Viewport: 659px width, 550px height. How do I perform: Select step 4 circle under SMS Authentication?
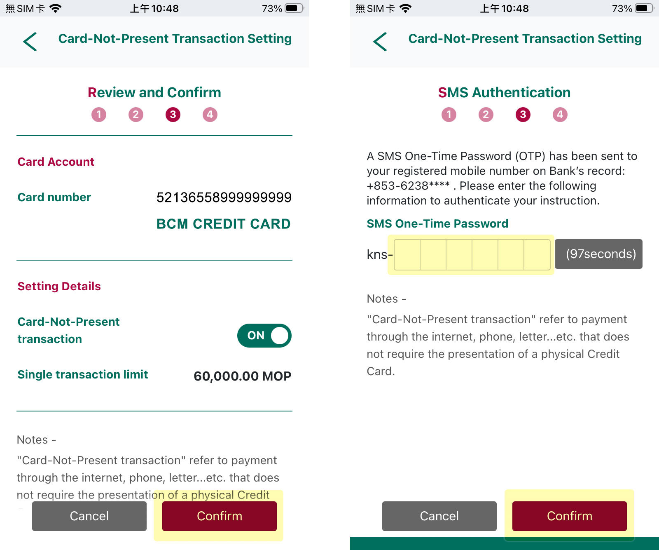(560, 115)
